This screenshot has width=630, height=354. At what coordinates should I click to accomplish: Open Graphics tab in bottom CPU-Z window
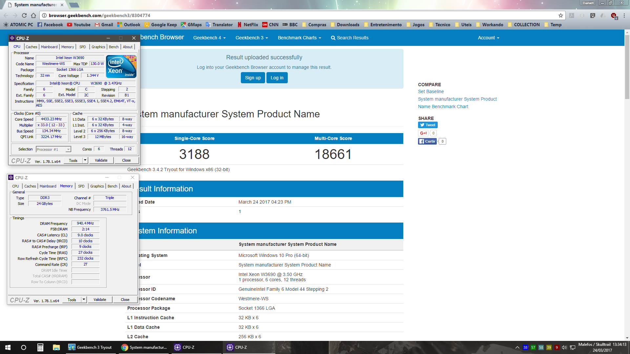coord(97,186)
